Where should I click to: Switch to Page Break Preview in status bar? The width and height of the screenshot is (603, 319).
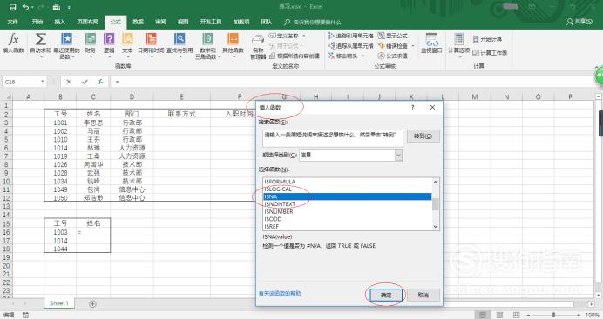516,315
